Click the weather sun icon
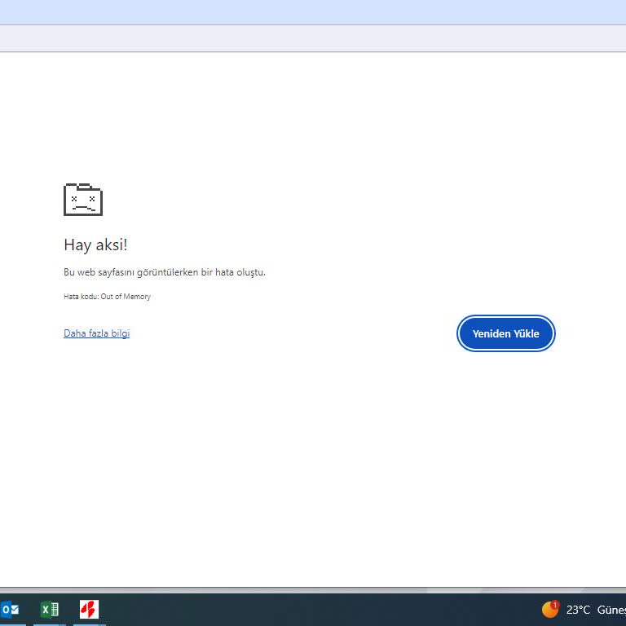 (549, 611)
